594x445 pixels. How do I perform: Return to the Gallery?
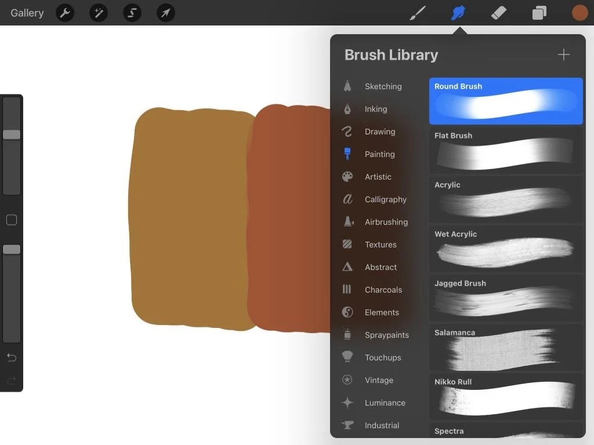click(x=27, y=13)
